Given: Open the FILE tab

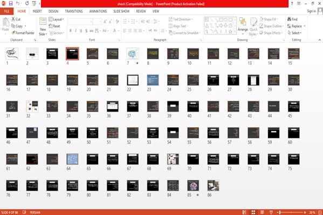Looking at the screenshot, I should [6, 11].
